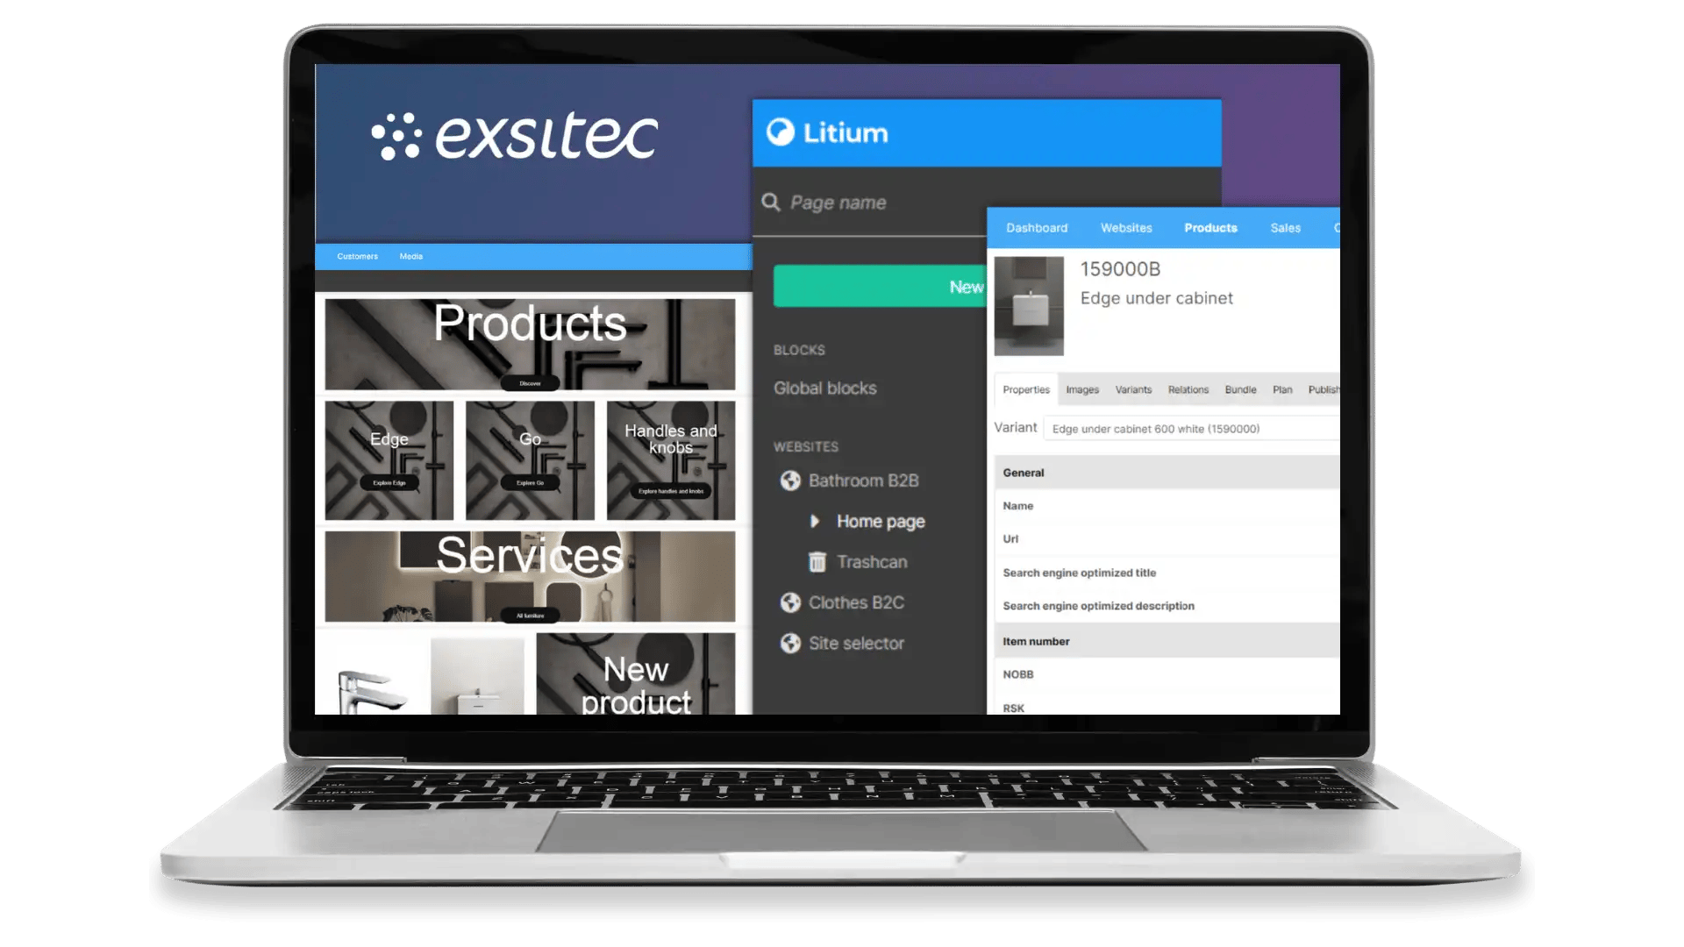Expand the Home page tree item

click(x=814, y=522)
